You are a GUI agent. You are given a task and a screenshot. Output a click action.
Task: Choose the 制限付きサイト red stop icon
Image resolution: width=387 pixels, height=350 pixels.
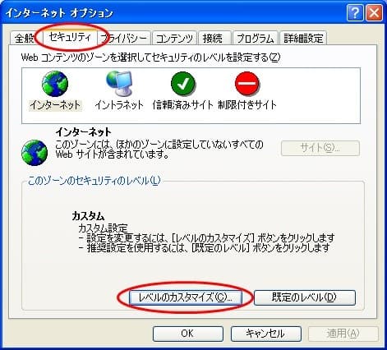click(247, 84)
